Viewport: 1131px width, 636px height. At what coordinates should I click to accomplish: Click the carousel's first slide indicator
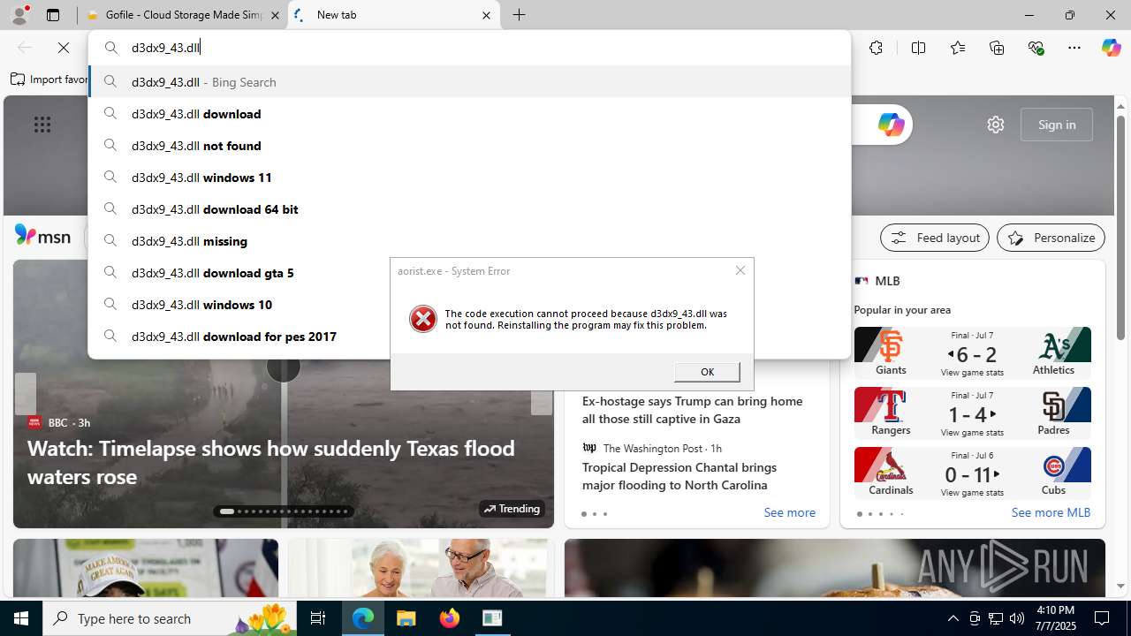click(227, 511)
